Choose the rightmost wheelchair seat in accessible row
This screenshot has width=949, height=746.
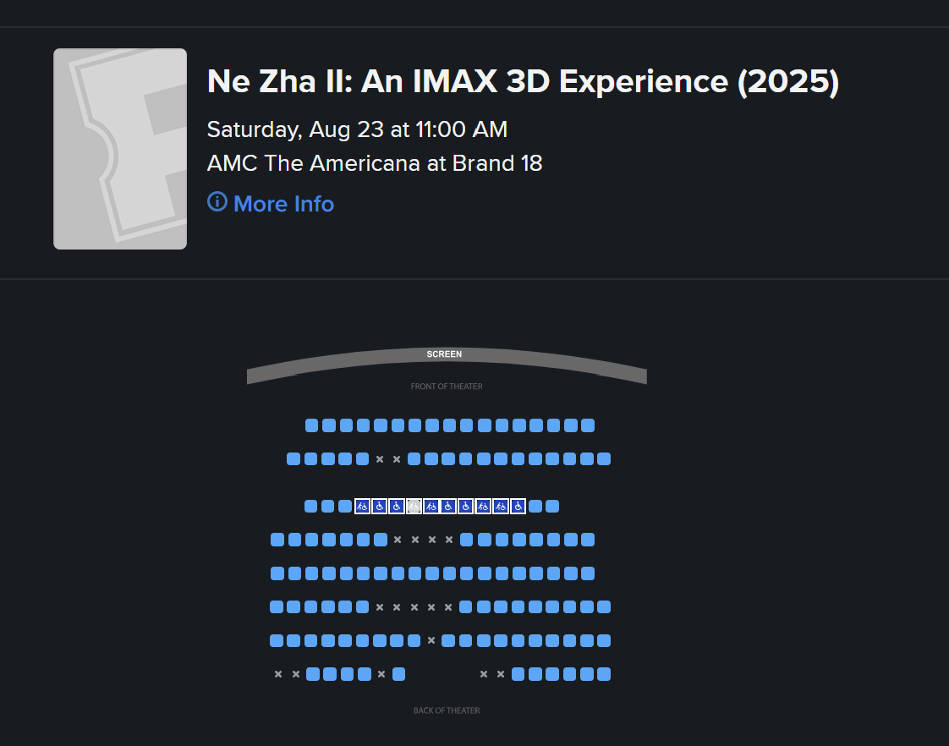[x=518, y=507]
